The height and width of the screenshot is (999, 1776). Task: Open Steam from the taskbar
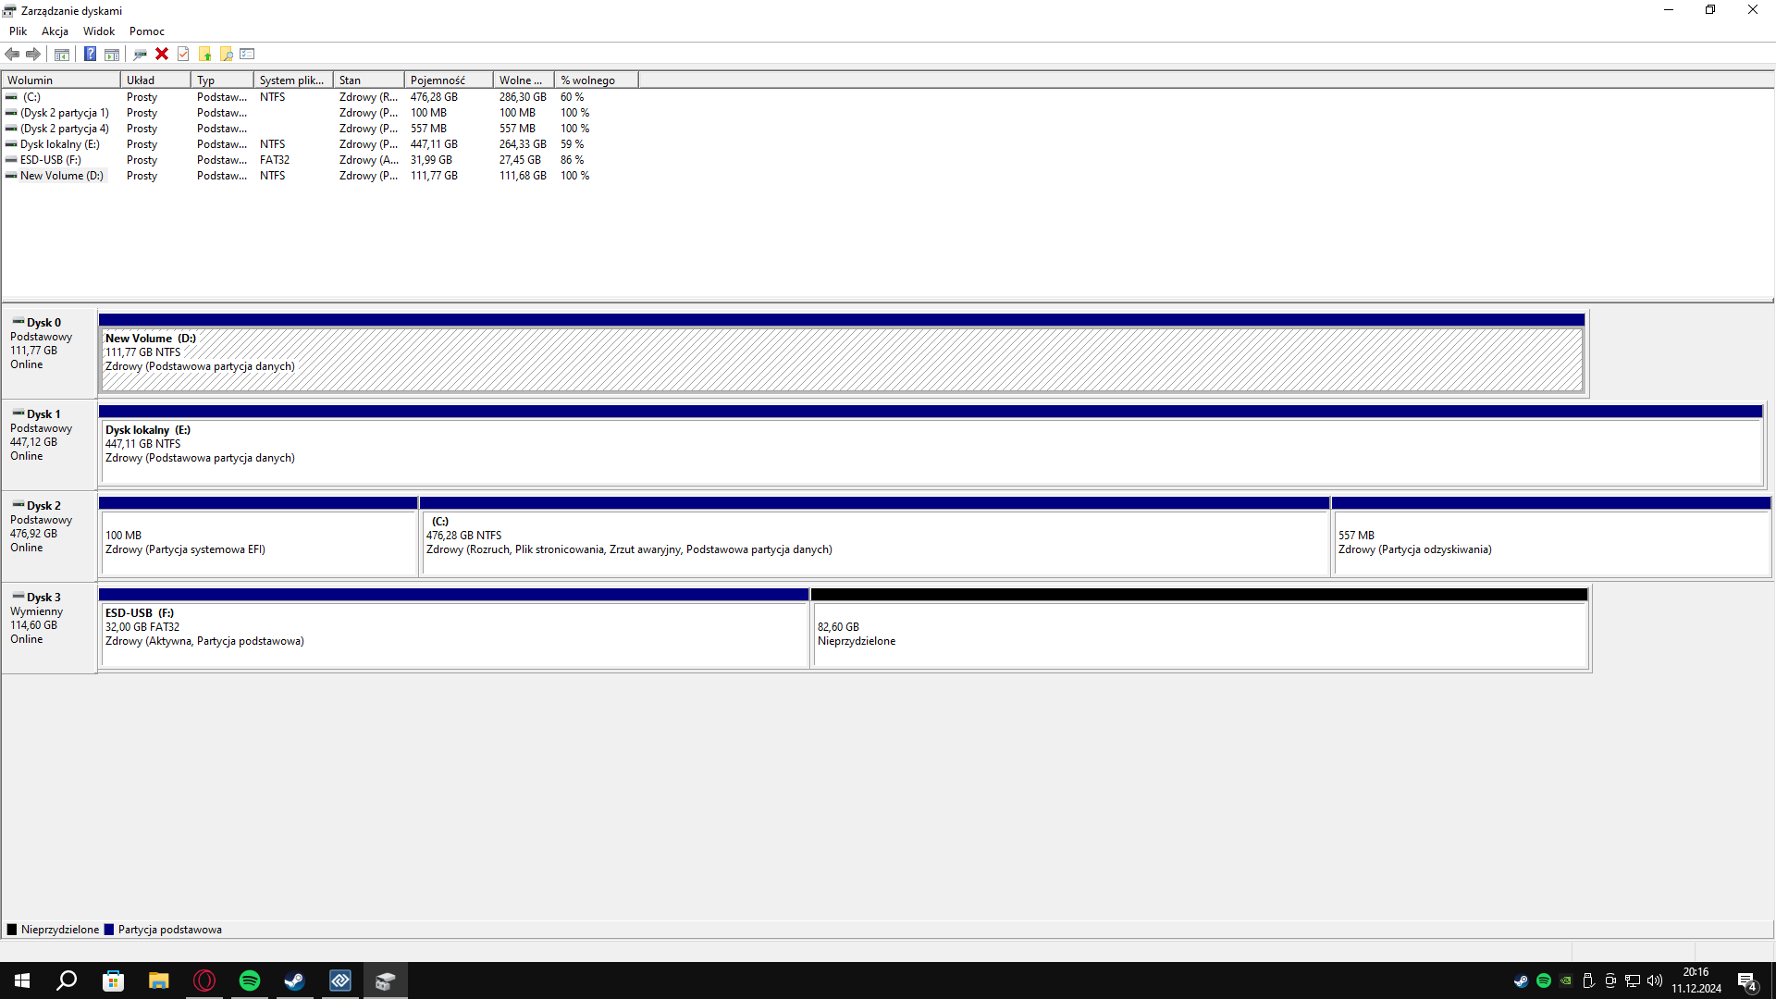tap(294, 980)
